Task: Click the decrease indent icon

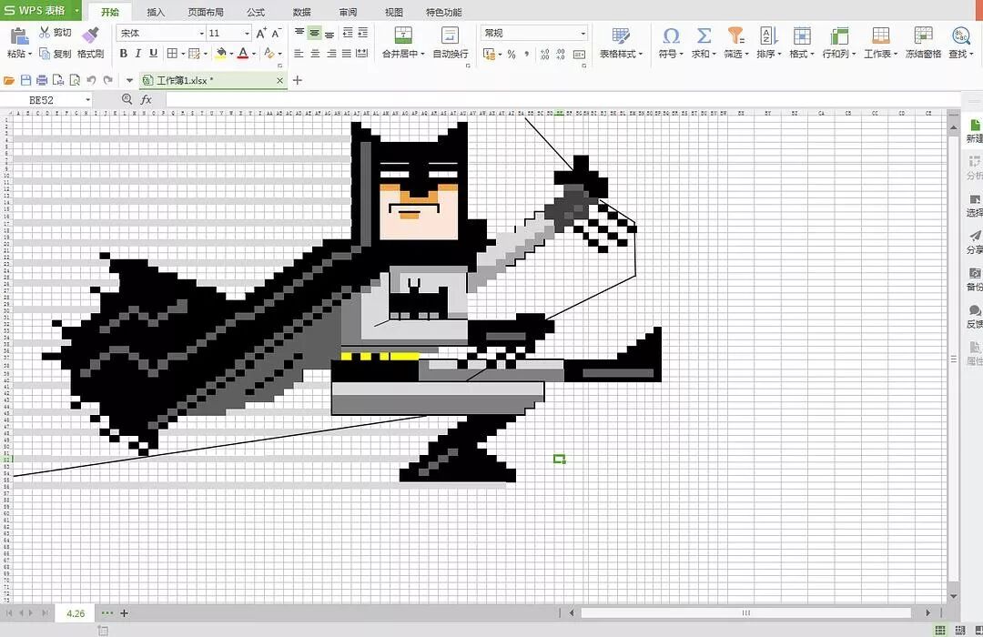Action: [348, 33]
